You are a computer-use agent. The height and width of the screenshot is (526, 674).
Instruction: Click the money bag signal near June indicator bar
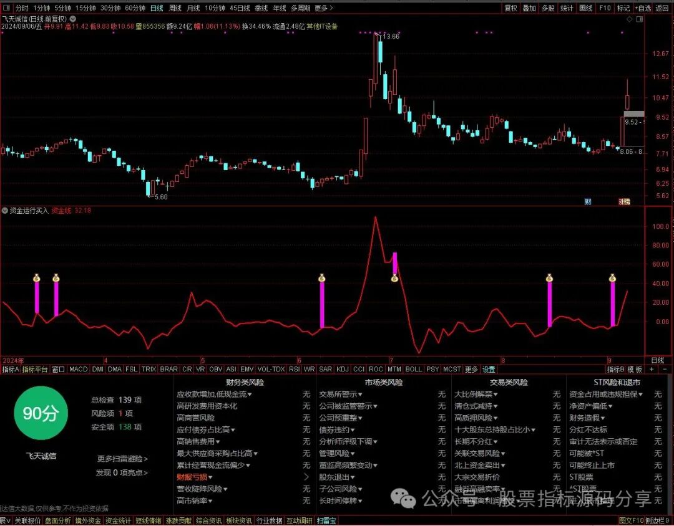pyautogui.click(x=322, y=278)
